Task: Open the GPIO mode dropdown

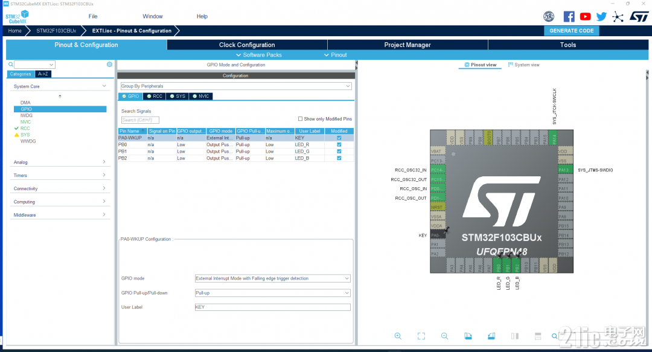Action: [273, 278]
